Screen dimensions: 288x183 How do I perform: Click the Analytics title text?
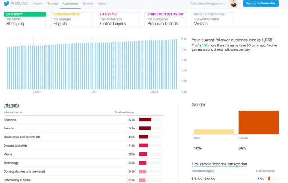coord(19,4)
